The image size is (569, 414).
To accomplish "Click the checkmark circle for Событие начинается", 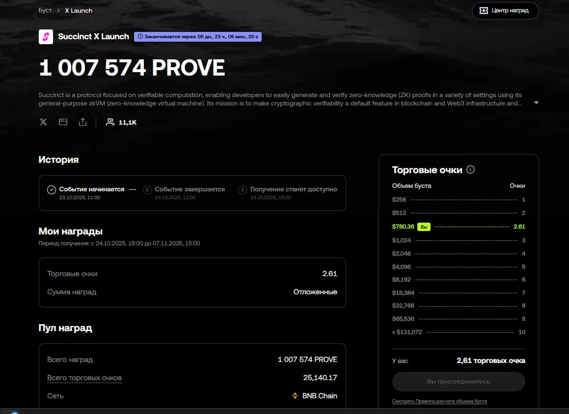I will click(x=52, y=190).
